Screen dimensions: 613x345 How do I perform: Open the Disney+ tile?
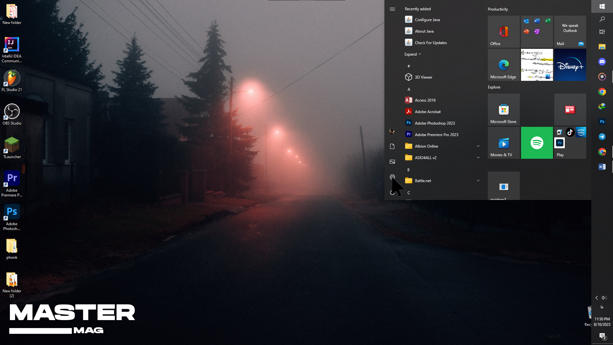tap(570, 65)
